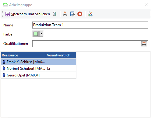Click the person icon beside Frank K. Schluss
This screenshot has height=118, width=151.
(4, 62)
